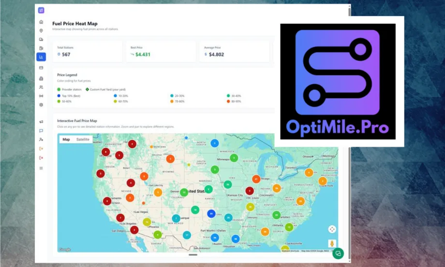The height and width of the screenshot is (267, 445).
Task: Click orange cluster marker at Chicago
Action: (256, 179)
